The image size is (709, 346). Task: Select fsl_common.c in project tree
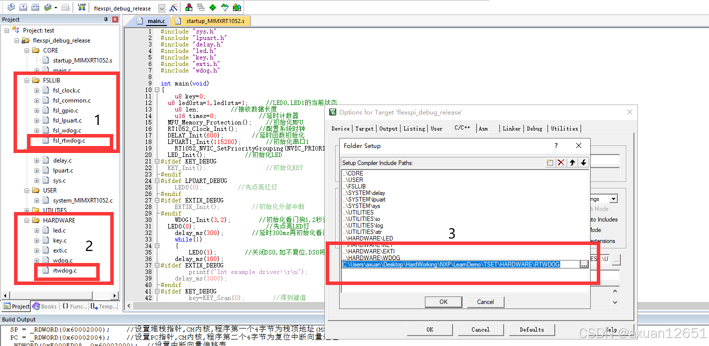(x=72, y=100)
